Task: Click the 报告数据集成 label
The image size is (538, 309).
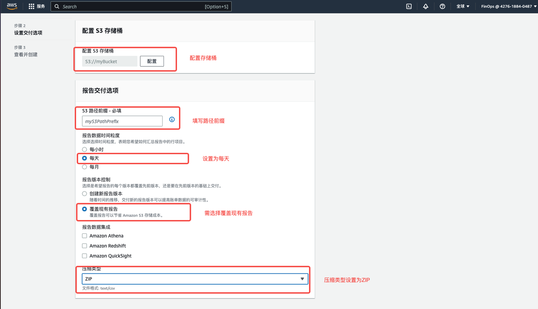Action: 96,227
